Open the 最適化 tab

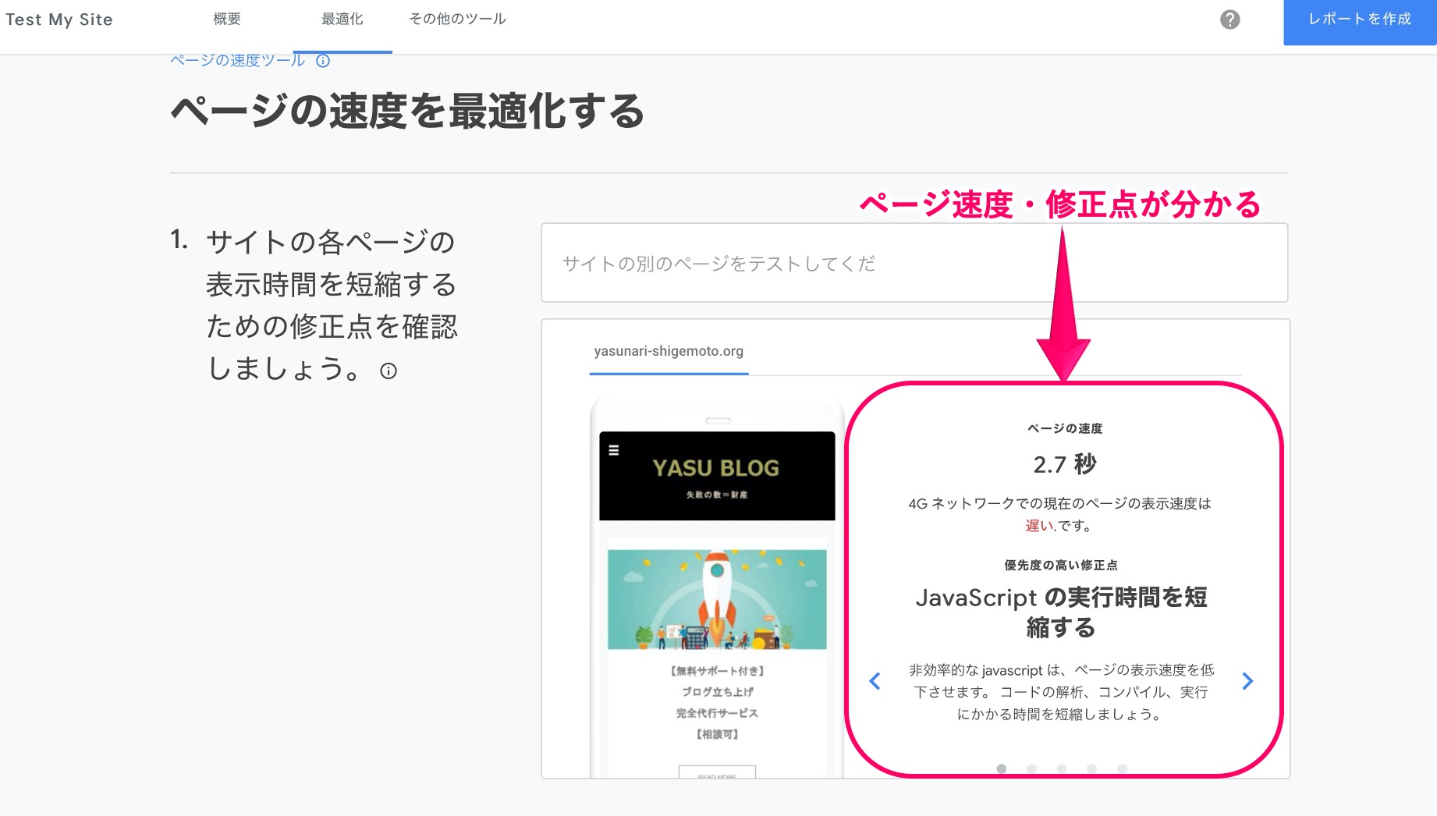[342, 19]
